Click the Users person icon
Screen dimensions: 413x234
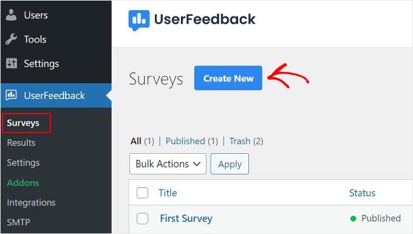[11, 15]
